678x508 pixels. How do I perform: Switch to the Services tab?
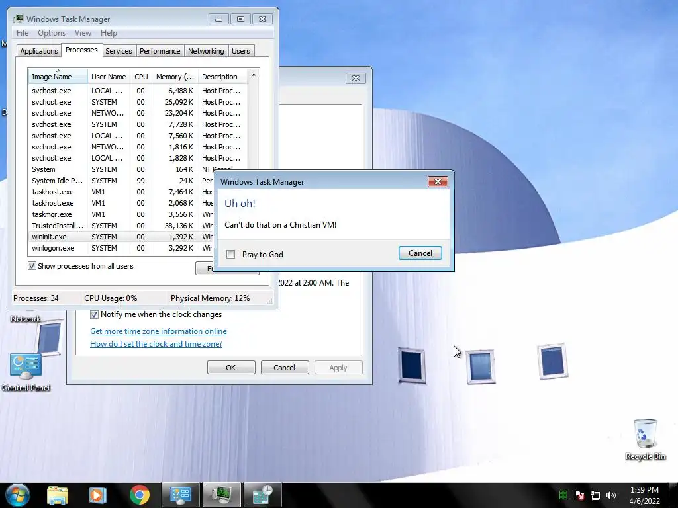119,51
